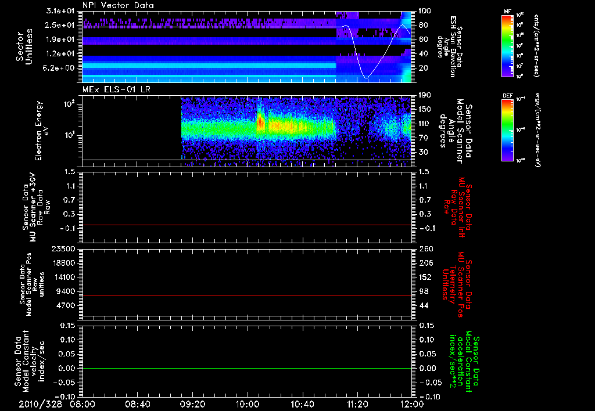
Task: Click the red line in MU Scanner +30V panel
Action: click(247, 225)
